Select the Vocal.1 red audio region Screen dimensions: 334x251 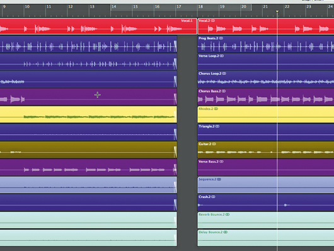(98, 26)
